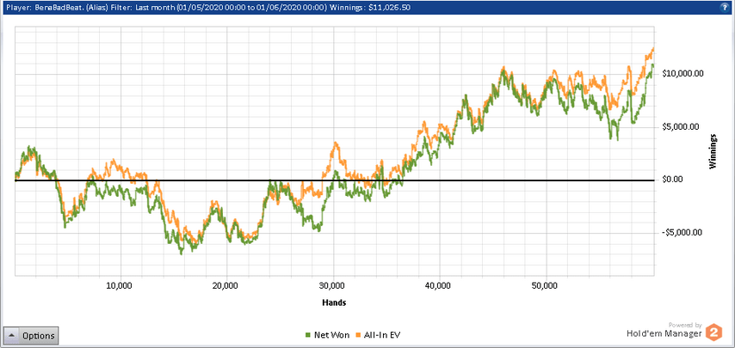Click the green Net Won color swatch
The height and width of the screenshot is (348, 735).
[308, 335]
